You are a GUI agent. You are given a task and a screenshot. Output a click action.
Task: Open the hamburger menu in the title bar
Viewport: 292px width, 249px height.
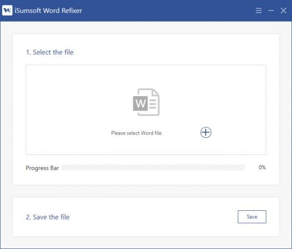click(259, 11)
